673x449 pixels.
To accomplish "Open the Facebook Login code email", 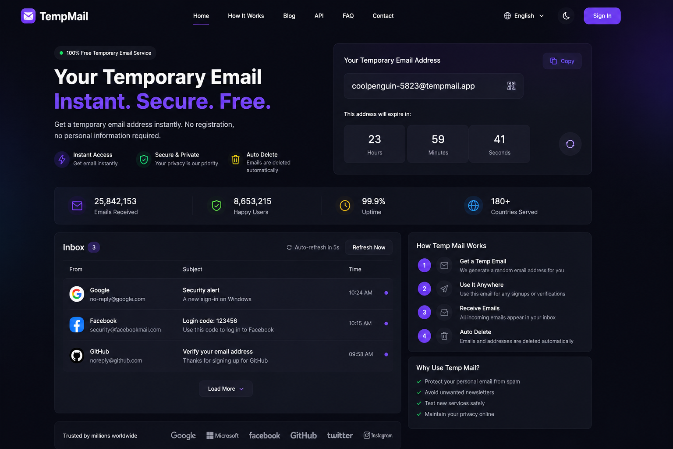I will (x=227, y=325).
